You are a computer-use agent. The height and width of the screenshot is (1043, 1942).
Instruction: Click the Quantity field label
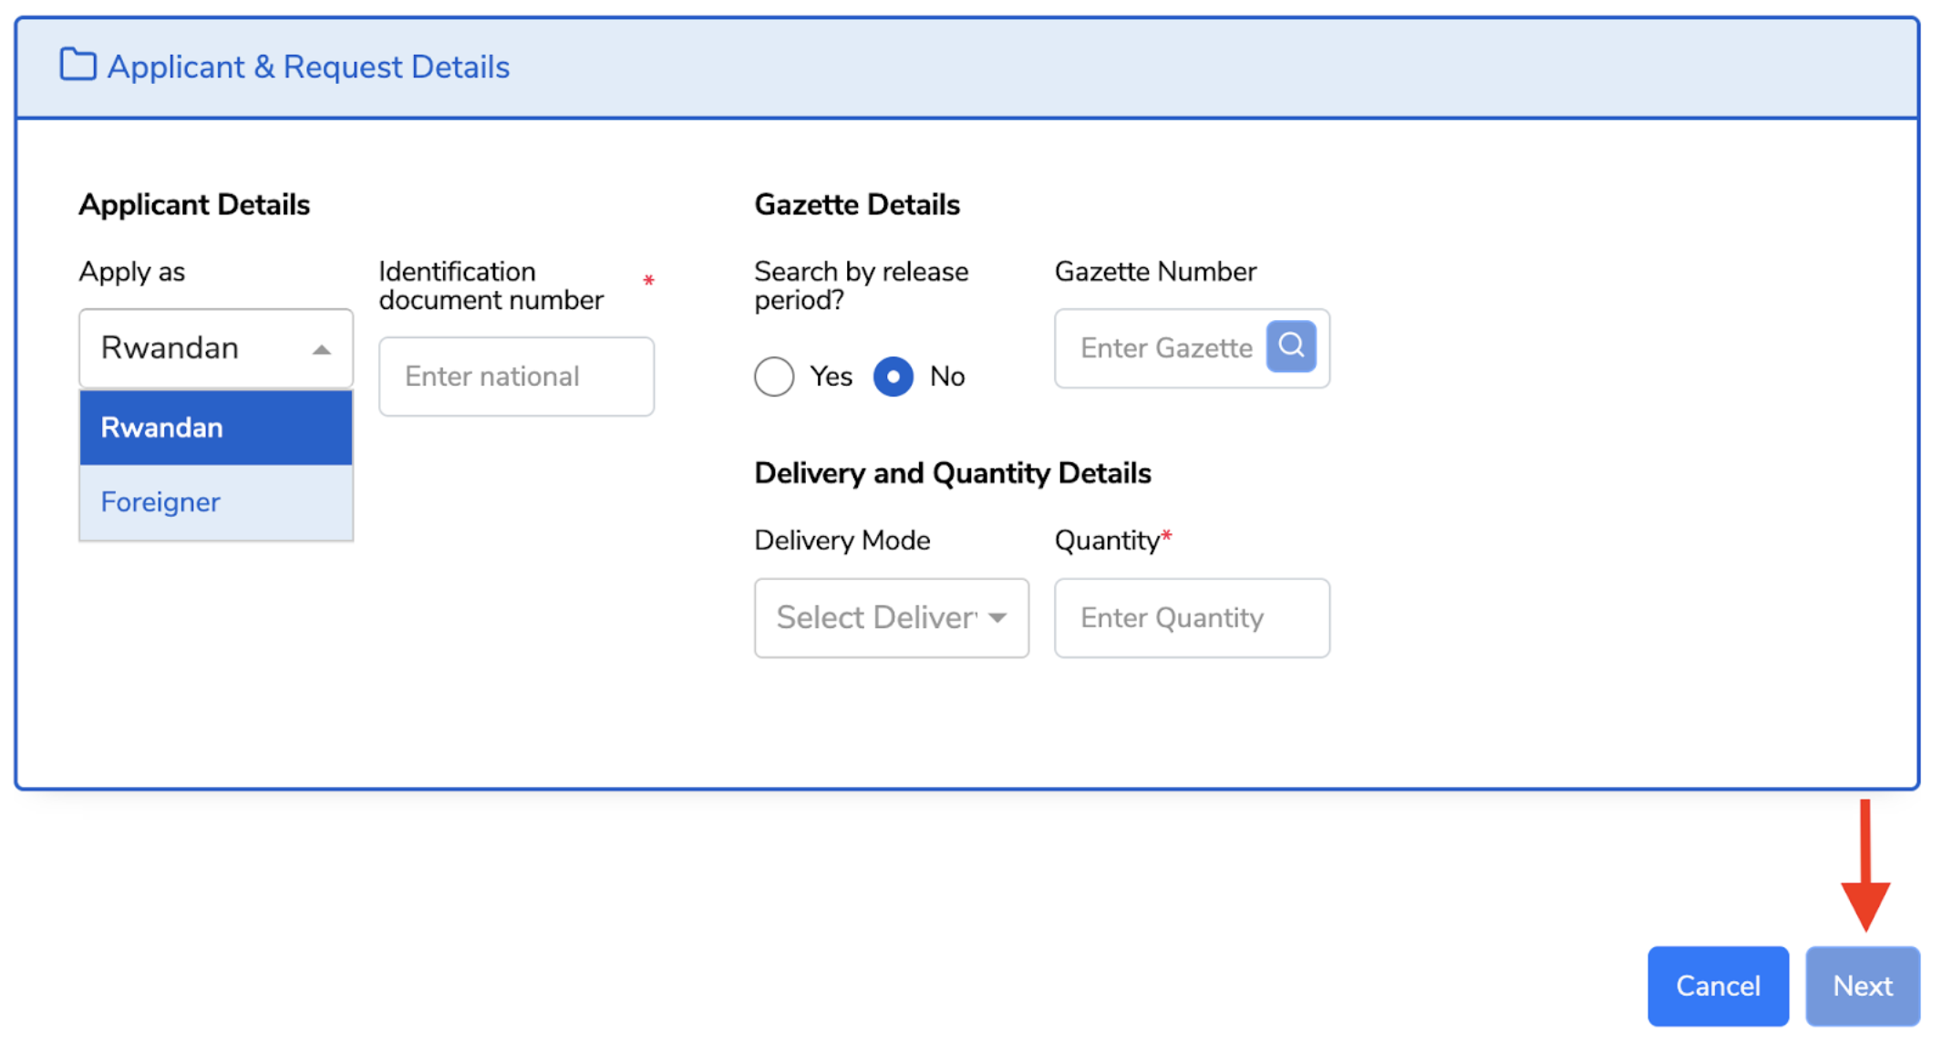tap(1106, 541)
